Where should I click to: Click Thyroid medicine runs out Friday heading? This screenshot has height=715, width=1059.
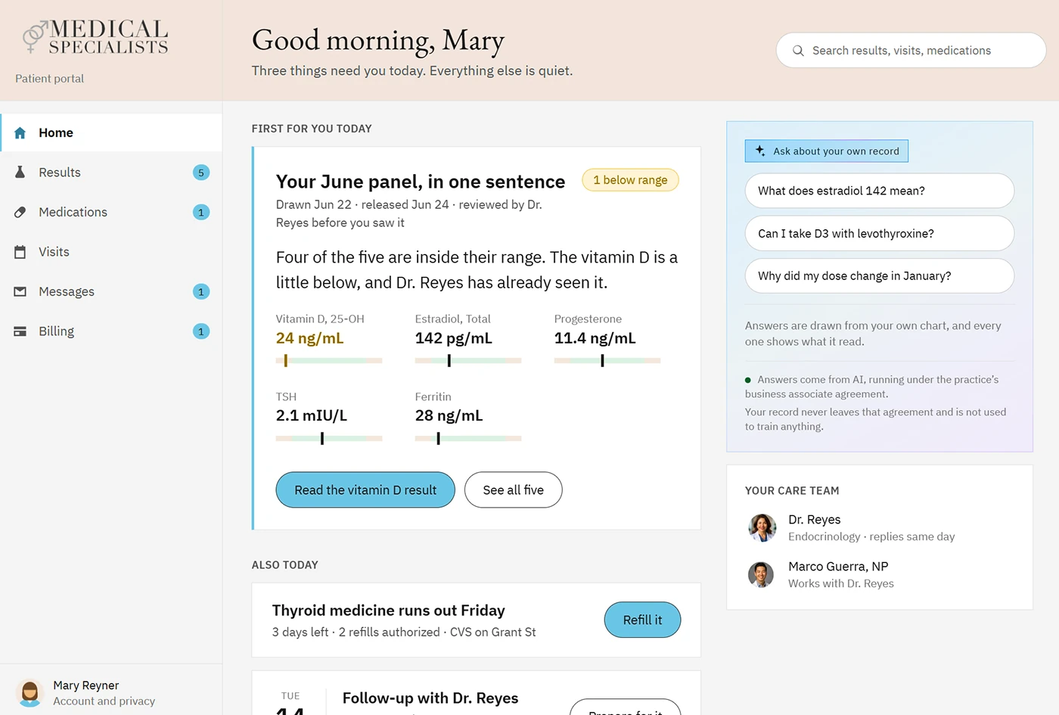pyautogui.click(x=389, y=611)
